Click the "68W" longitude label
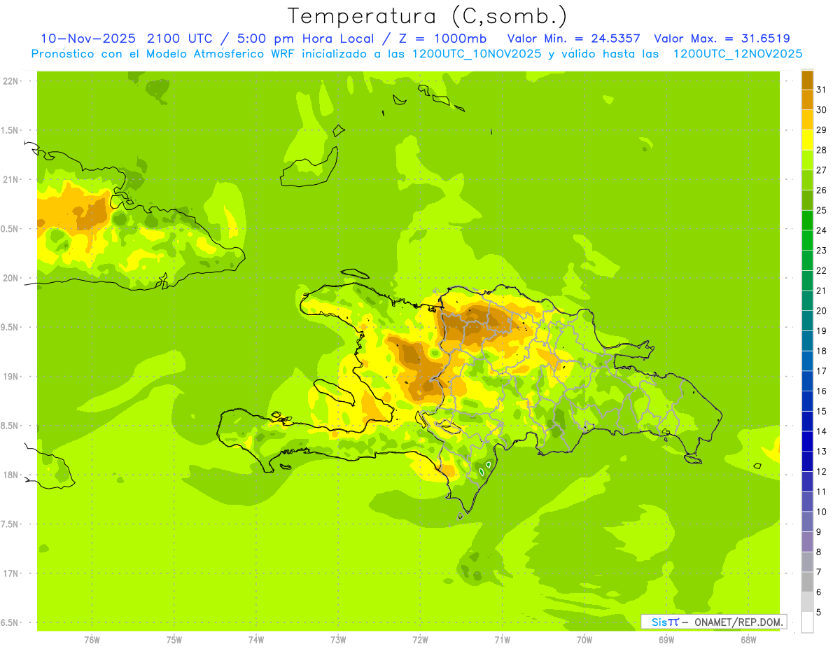 point(748,640)
